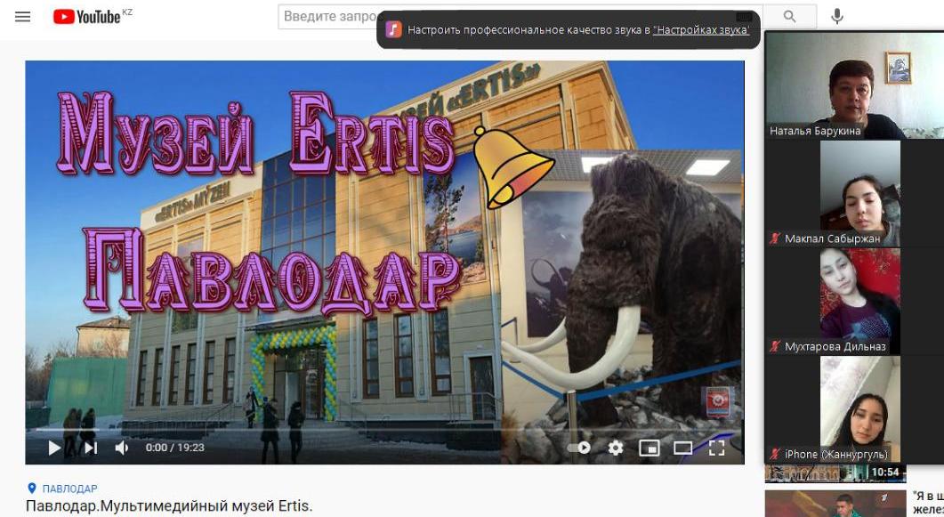Open the YouTube hamburger guide menu
This screenshot has width=944, height=517.
pos(22,16)
